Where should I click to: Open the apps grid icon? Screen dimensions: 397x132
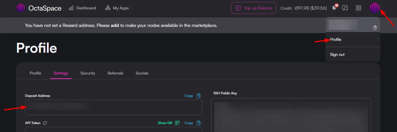click(359, 8)
